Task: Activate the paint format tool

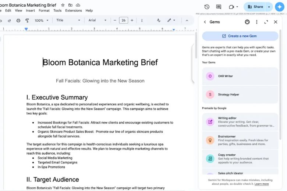Action: tap(27, 21)
